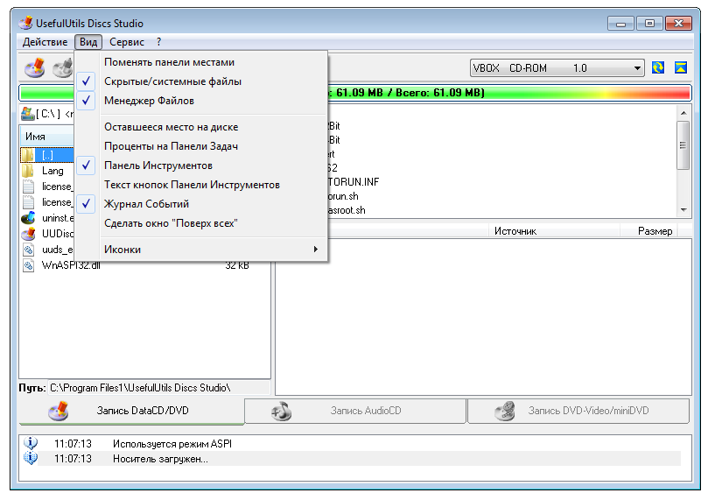This screenshot has height=500, width=715.
Task: Switch to 'Запись DVD-Video/miniDVD' tab
Action: [x=578, y=411]
